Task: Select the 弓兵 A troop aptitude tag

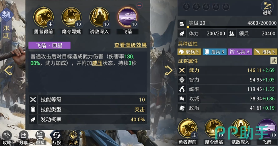Action: pyautogui.click(x=240, y=52)
